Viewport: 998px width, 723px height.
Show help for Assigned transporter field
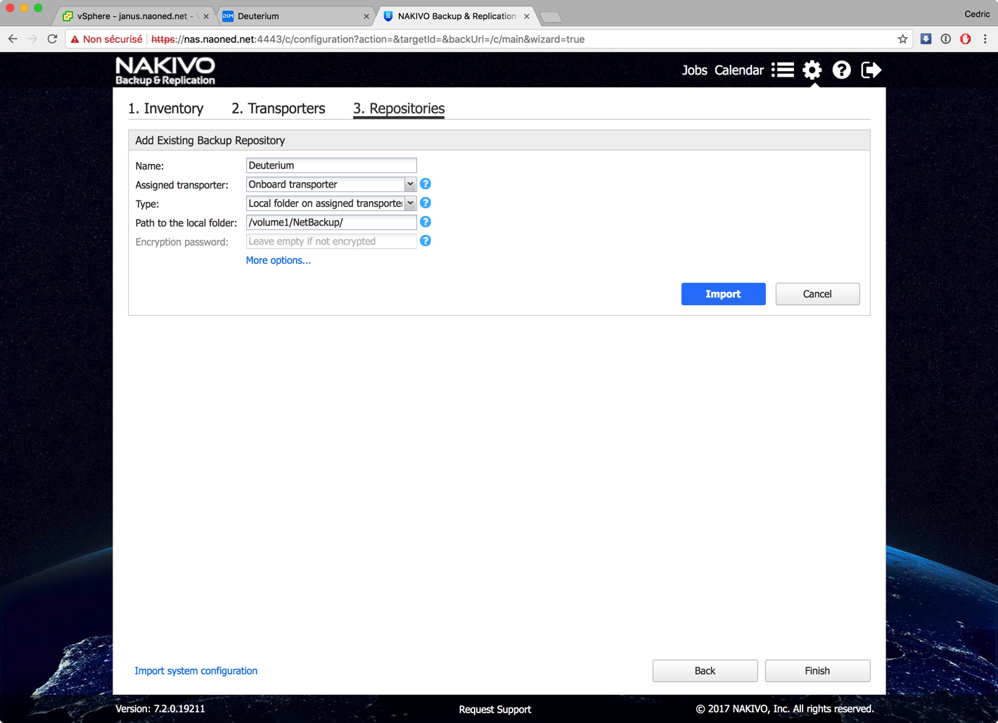tap(426, 184)
